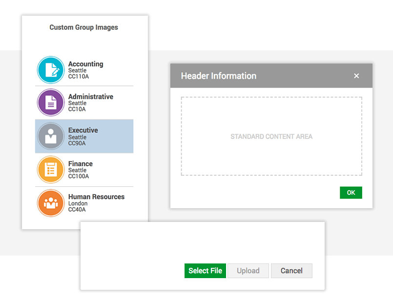
Task: Click the CC10A cost center code
Action: tap(77, 109)
